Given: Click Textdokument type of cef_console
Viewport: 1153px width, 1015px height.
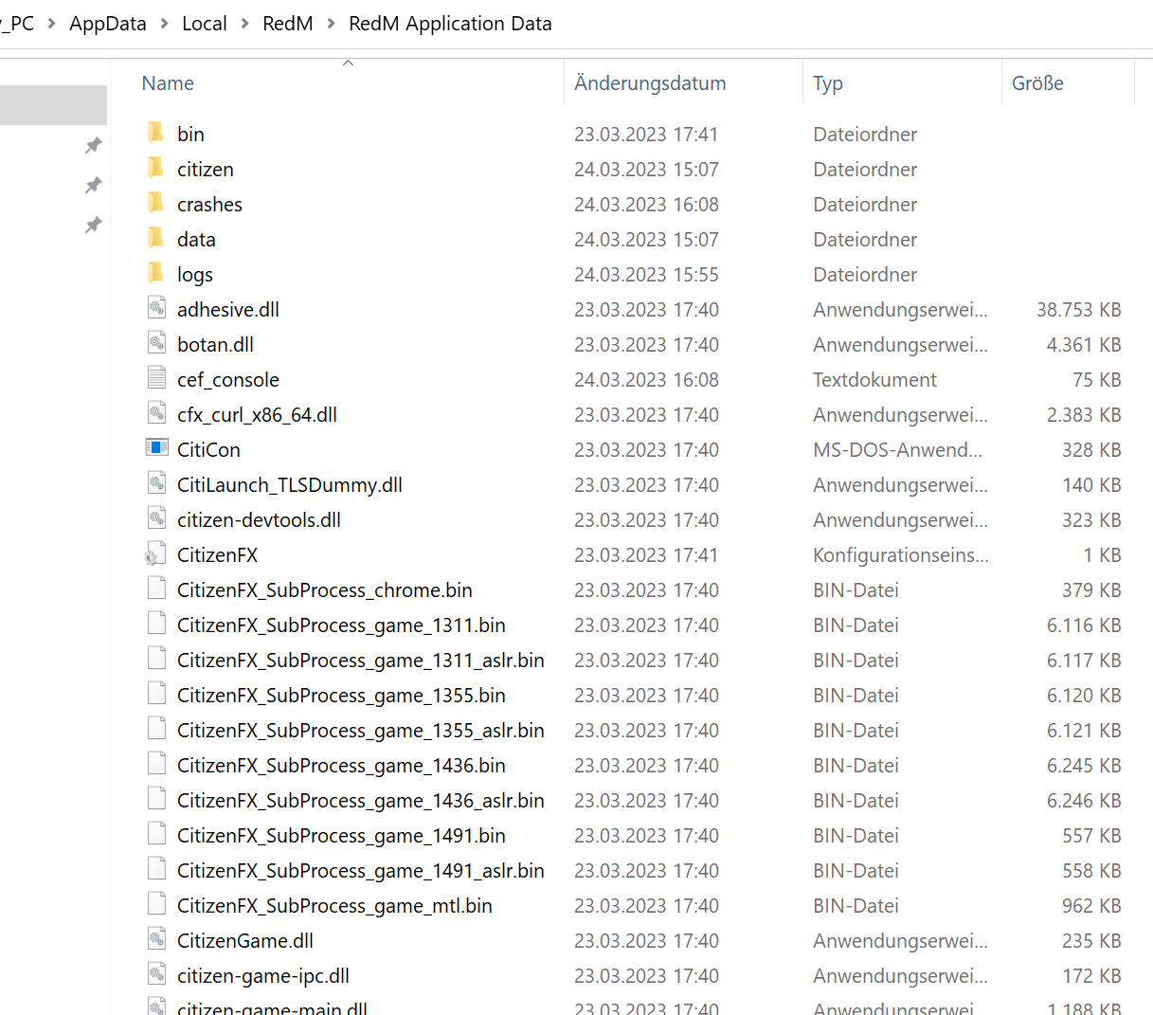Looking at the screenshot, I should 874,379.
